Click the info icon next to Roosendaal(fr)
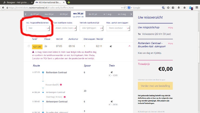This screenshot has height=113, width=200. pyautogui.click(x=61, y=85)
